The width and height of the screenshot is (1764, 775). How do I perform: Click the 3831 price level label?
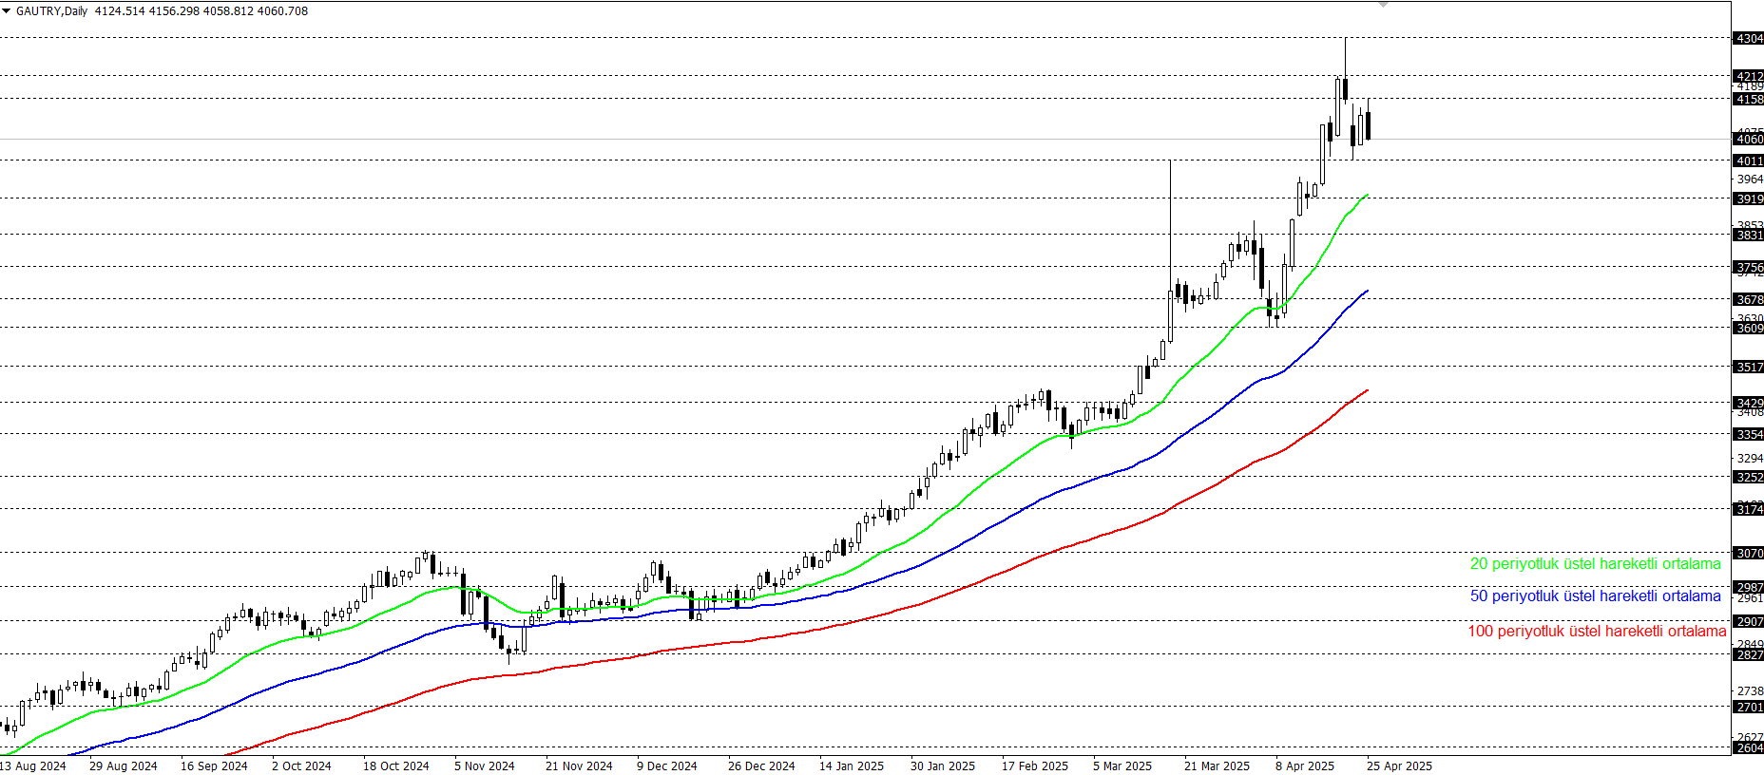point(1749,235)
